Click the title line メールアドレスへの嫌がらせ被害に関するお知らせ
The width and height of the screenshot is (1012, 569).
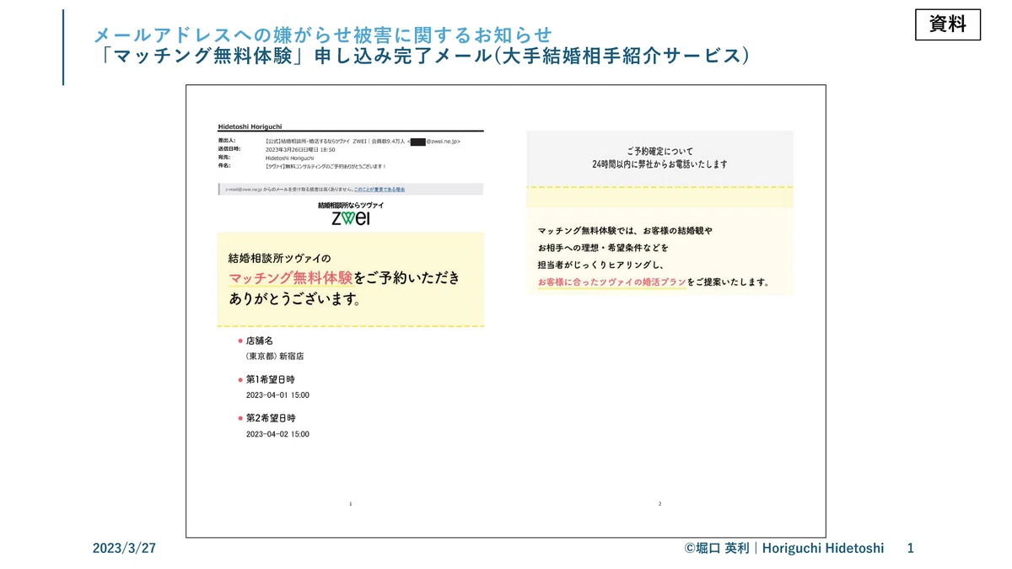[x=323, y=35]
